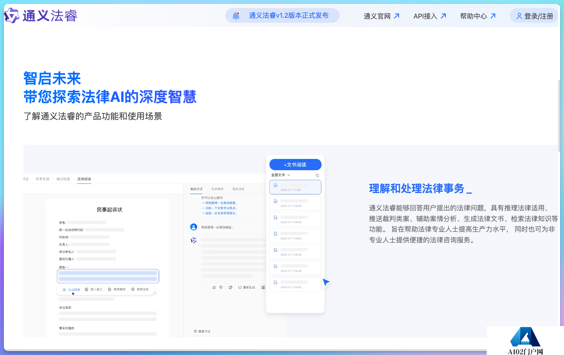Click suggestion 帮我整理一份案情摘要

(219, 203)
